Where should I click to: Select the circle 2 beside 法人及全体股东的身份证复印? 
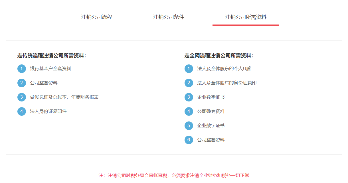coord(189,83)
